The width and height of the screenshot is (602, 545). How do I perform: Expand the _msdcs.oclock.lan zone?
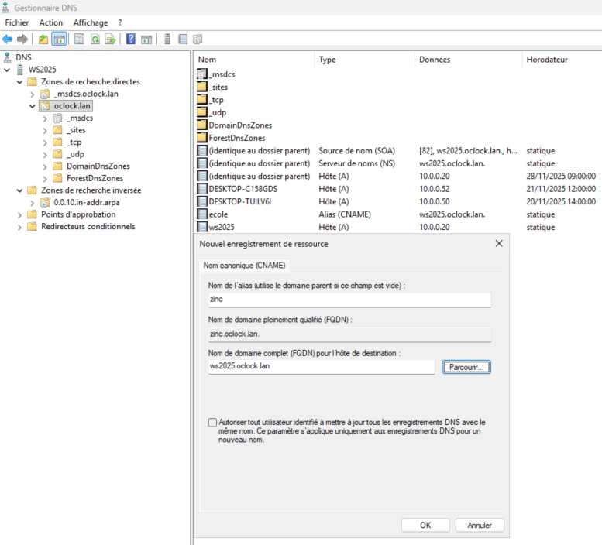pos(32,94)
